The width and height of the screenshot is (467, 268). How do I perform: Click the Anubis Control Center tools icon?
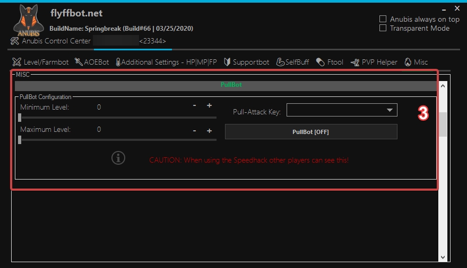[15, 41]
